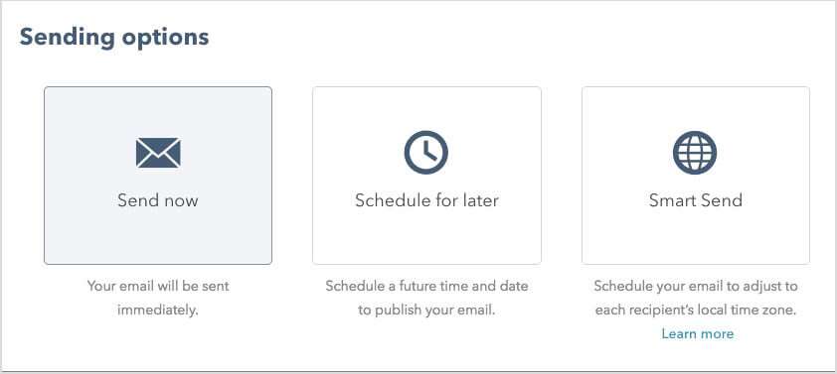Click "Schedule a future time and date" text
Screen dimensions: 837x374
tap(426, 286)
